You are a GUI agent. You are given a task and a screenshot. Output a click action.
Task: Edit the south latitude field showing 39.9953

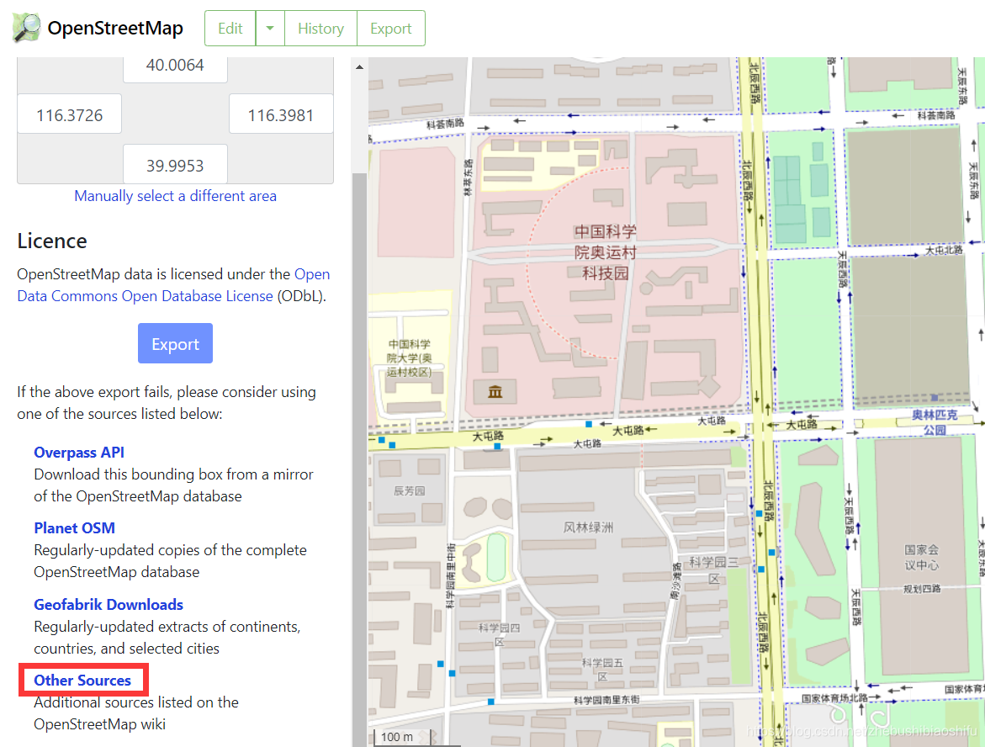click(x=174, y=163)
